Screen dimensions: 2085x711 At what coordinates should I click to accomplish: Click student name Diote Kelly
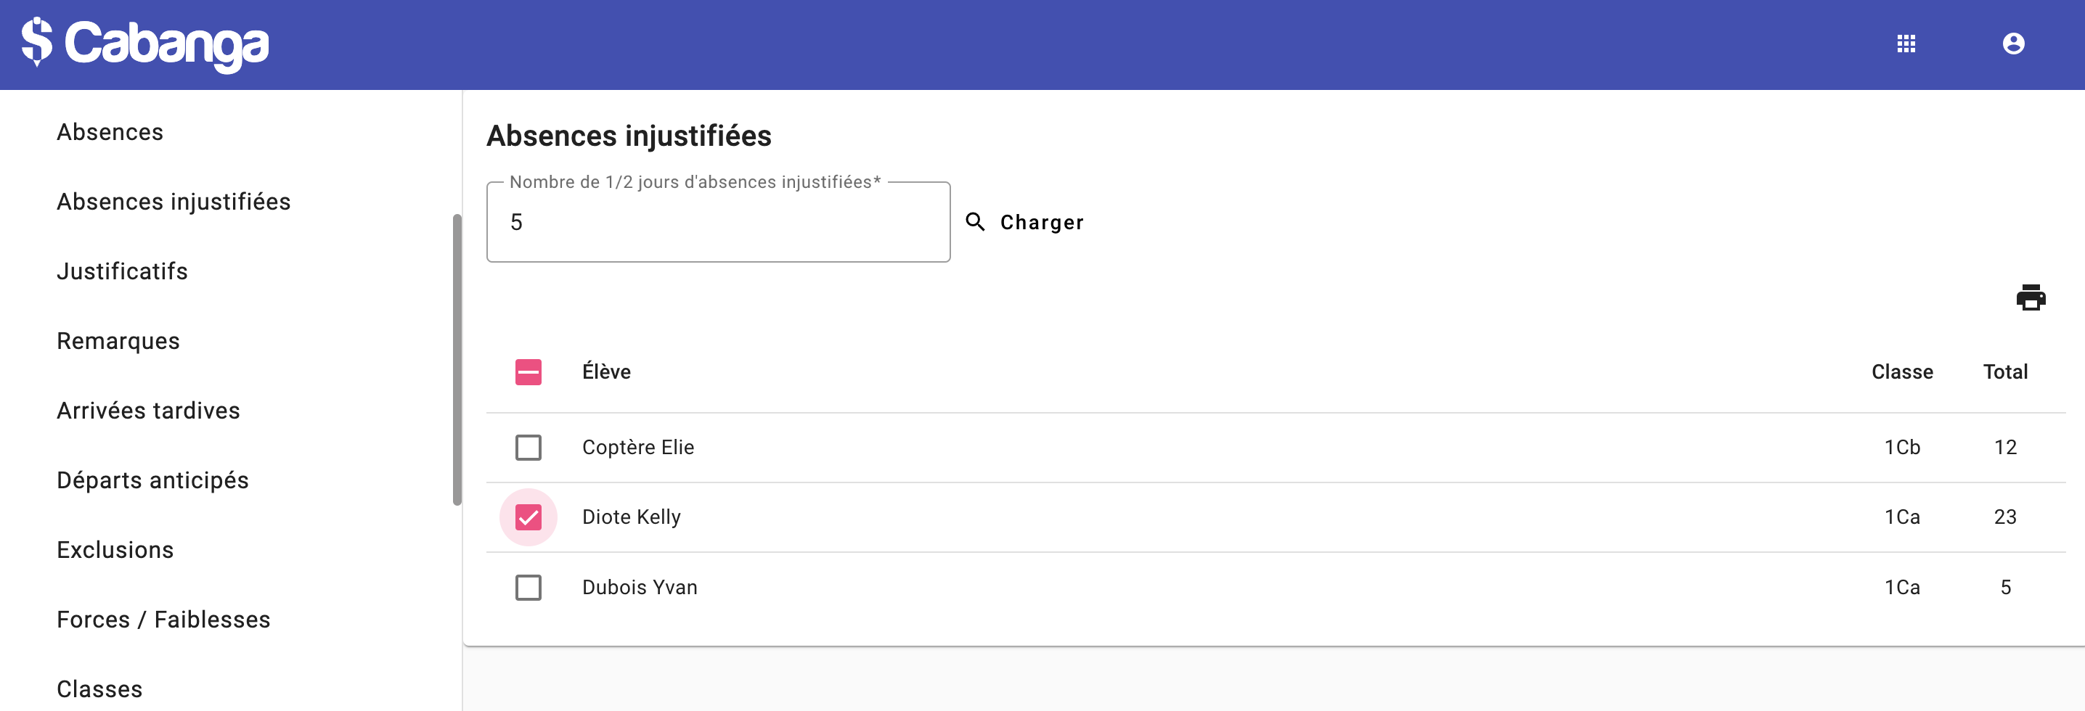[632, 517]
